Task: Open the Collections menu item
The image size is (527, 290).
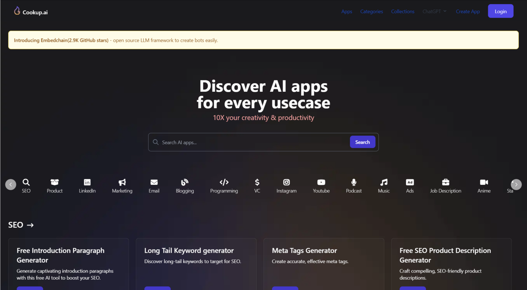Action: (x=403, y=11)
